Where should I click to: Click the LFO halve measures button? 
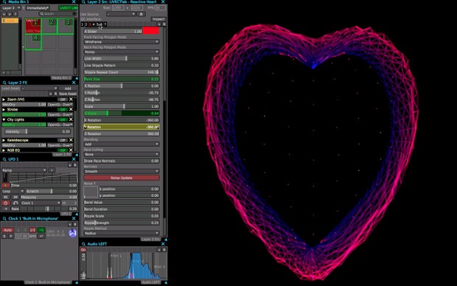(6, 197)
